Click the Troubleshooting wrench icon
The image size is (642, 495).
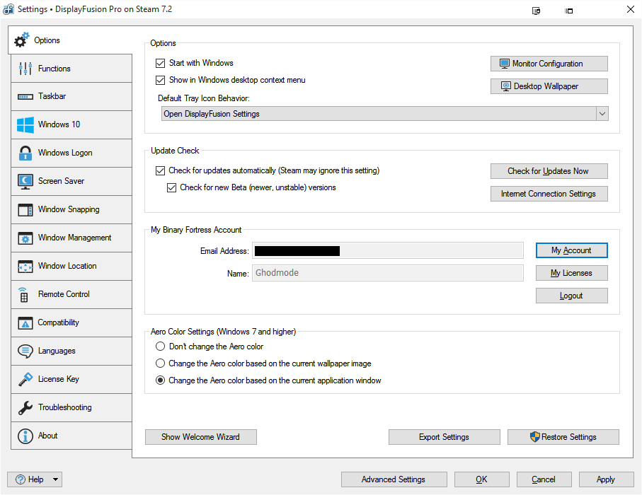click(x=25, y=408)
